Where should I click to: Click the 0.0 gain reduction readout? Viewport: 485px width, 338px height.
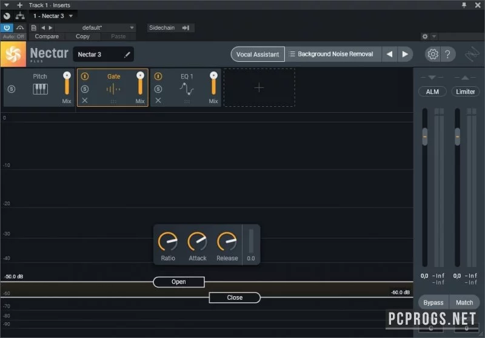pyautogui.click(x=251, y=258)
